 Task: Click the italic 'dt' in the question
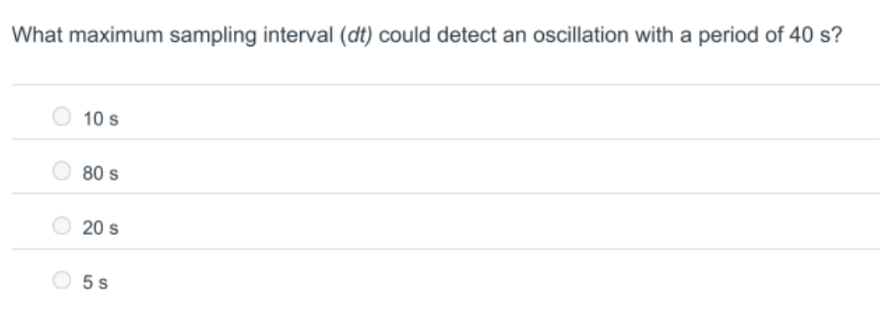(355, 35)
